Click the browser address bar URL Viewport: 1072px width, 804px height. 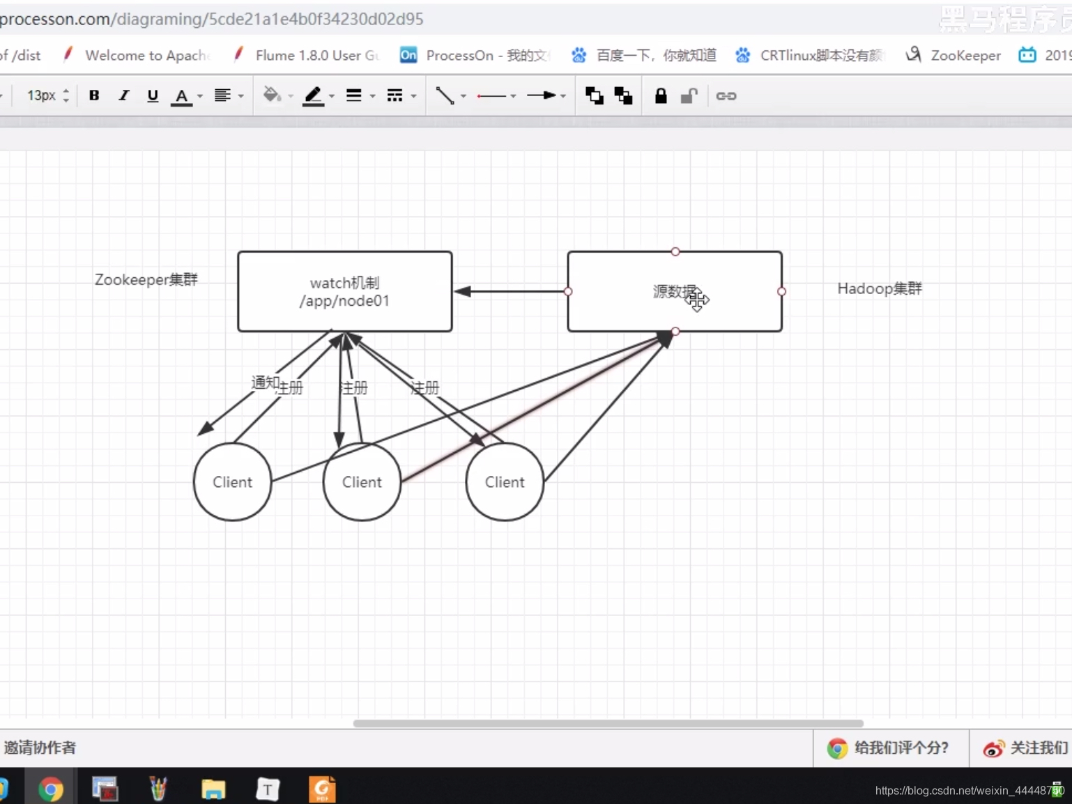[x=212, y=19]
